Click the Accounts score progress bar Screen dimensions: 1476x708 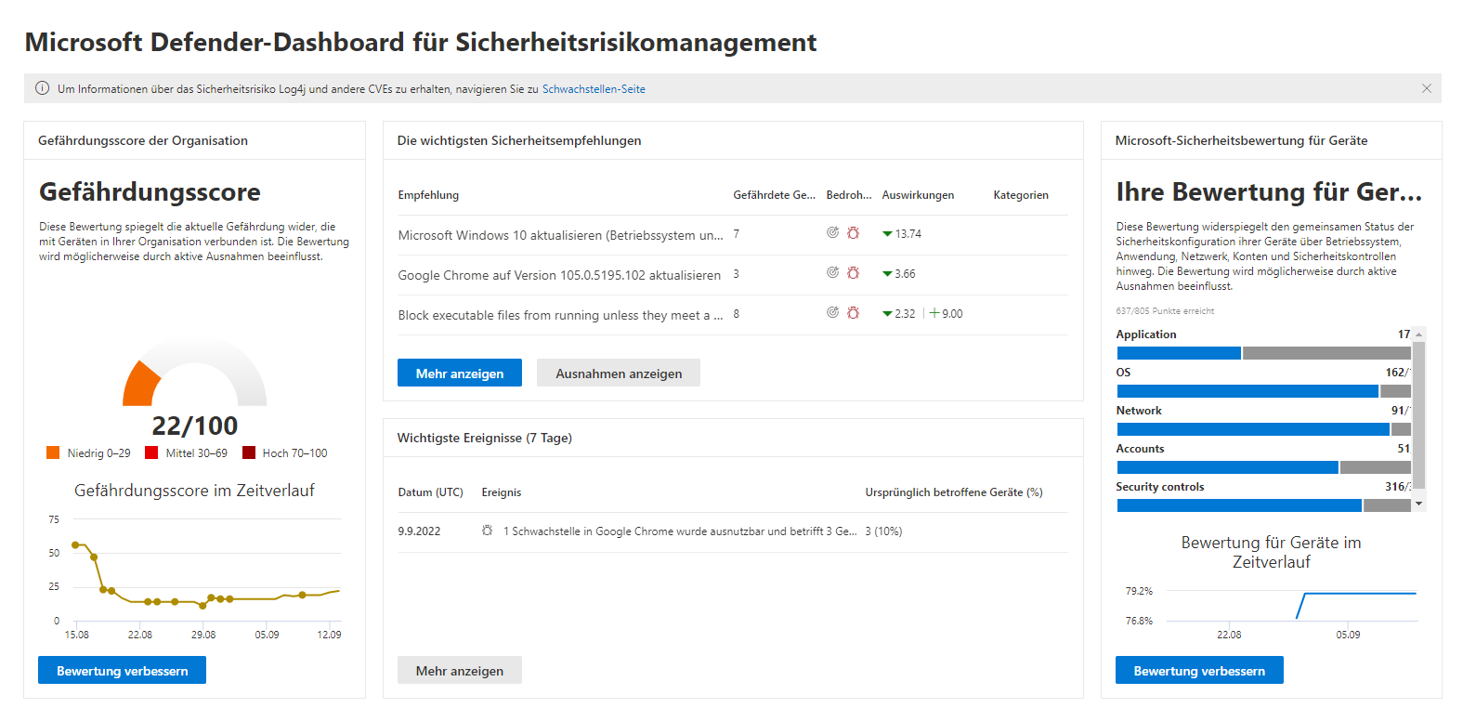click(1263, 467)
